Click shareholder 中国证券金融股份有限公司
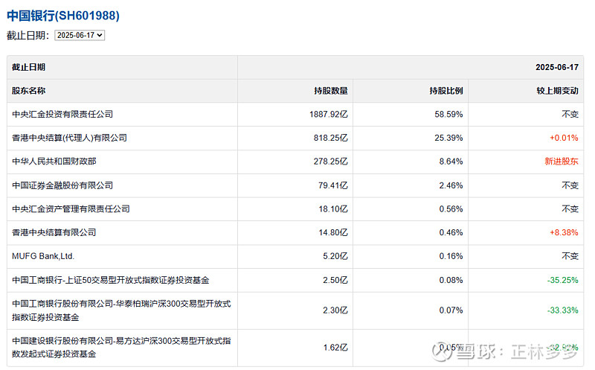This screenshot has height=370, width=595. (x=62, y=185)
